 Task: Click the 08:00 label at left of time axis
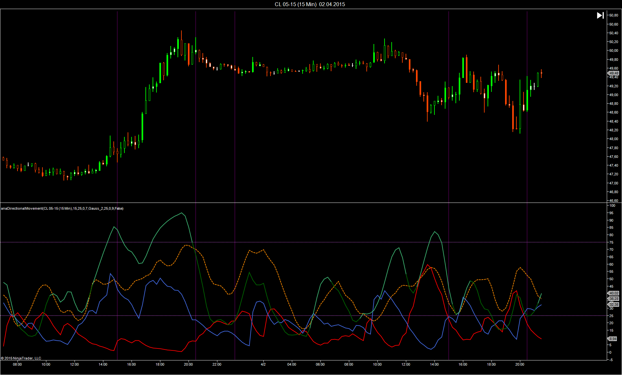[17, 364]
